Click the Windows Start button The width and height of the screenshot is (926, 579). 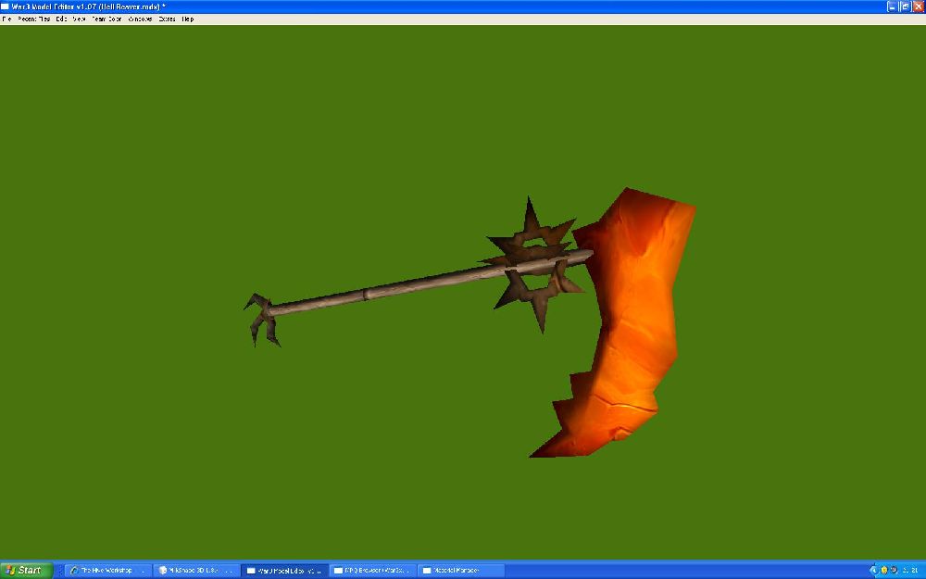[27, 570]
